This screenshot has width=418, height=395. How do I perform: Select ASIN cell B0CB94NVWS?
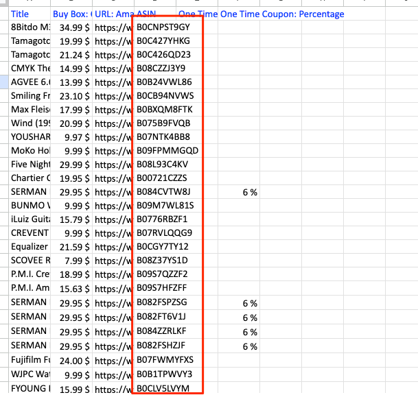[155, 96]
